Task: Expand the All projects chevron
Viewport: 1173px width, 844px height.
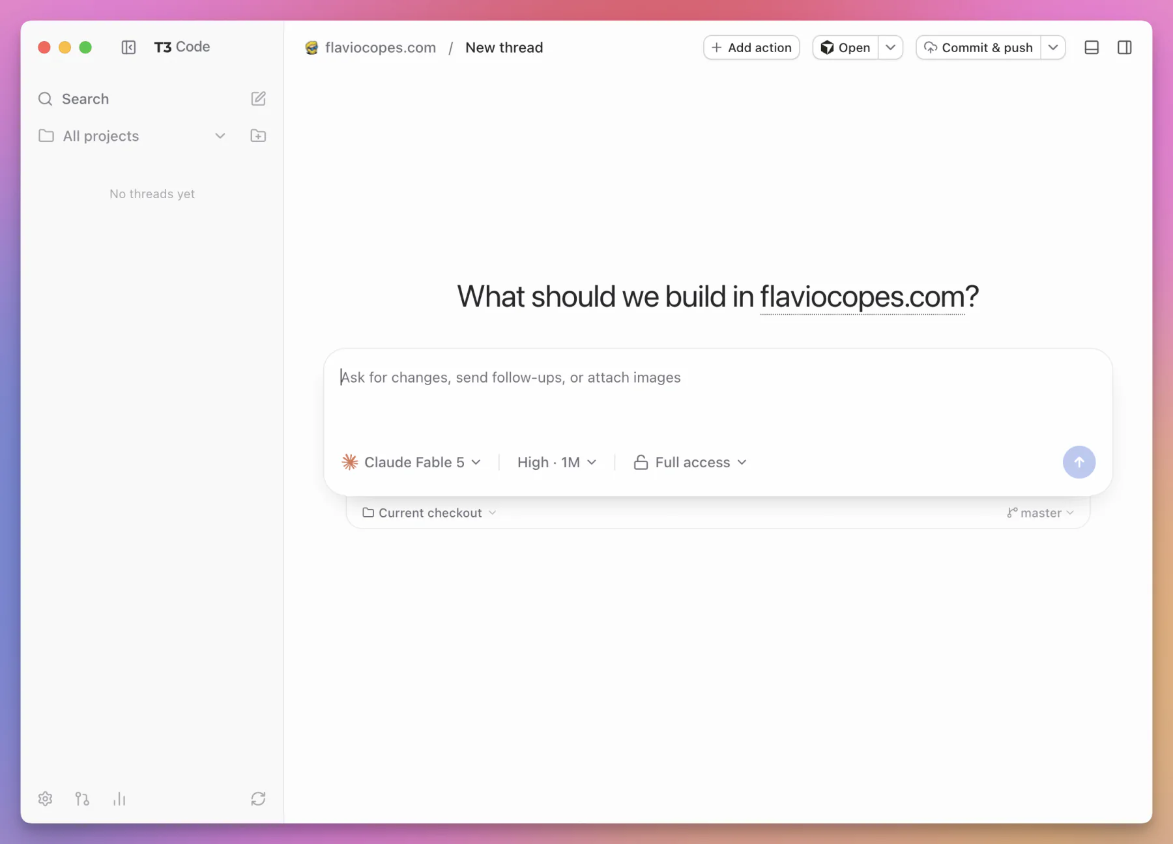Action: click(220, 136)
